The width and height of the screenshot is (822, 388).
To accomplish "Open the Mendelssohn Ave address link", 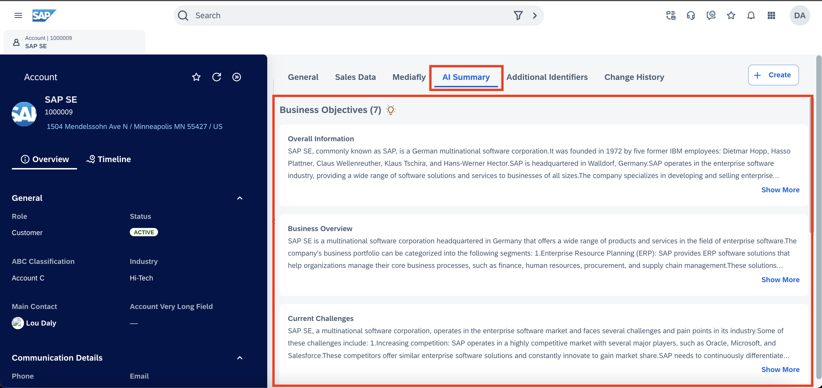I will [134, 126].
